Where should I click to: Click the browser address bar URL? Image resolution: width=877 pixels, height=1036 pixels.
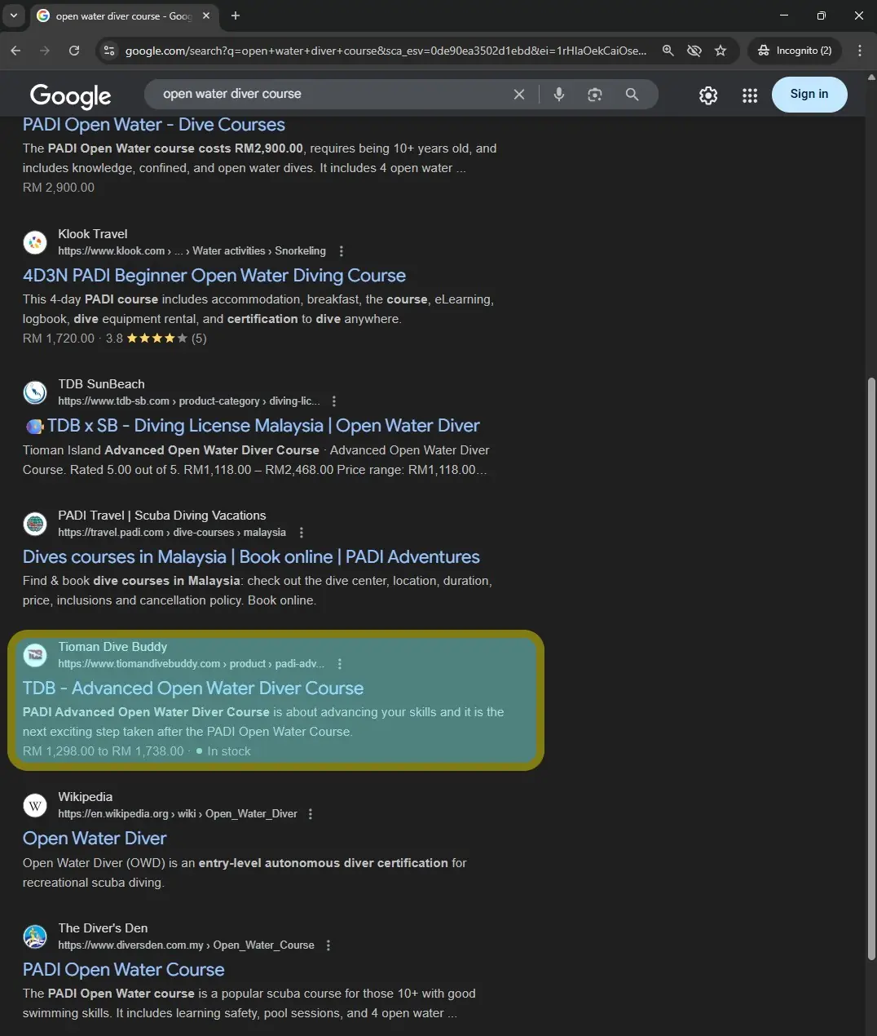click(x=386, y=51)
